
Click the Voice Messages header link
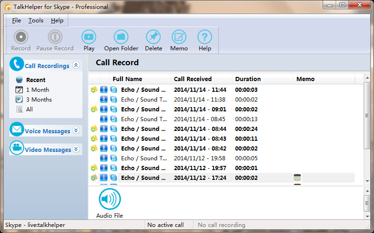coord(48,131)
